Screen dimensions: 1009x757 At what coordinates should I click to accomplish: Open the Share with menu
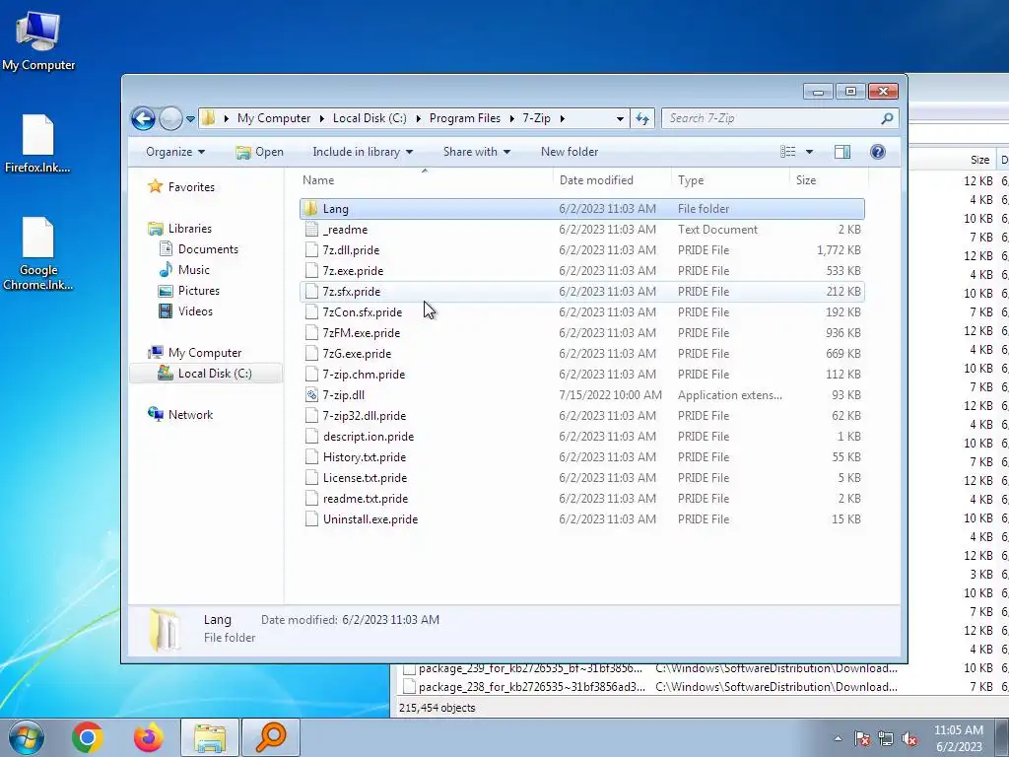(x=477, y=152)
